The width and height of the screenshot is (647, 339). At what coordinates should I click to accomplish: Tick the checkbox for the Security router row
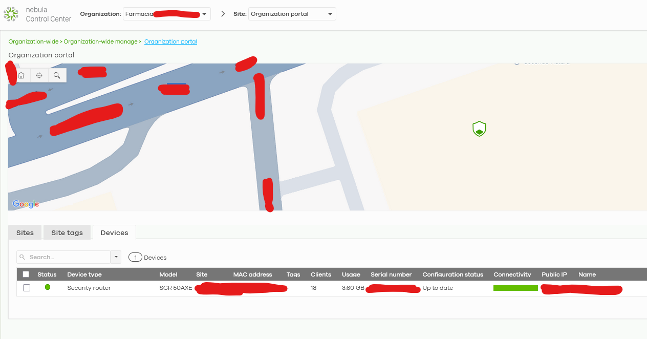[27, 288]
